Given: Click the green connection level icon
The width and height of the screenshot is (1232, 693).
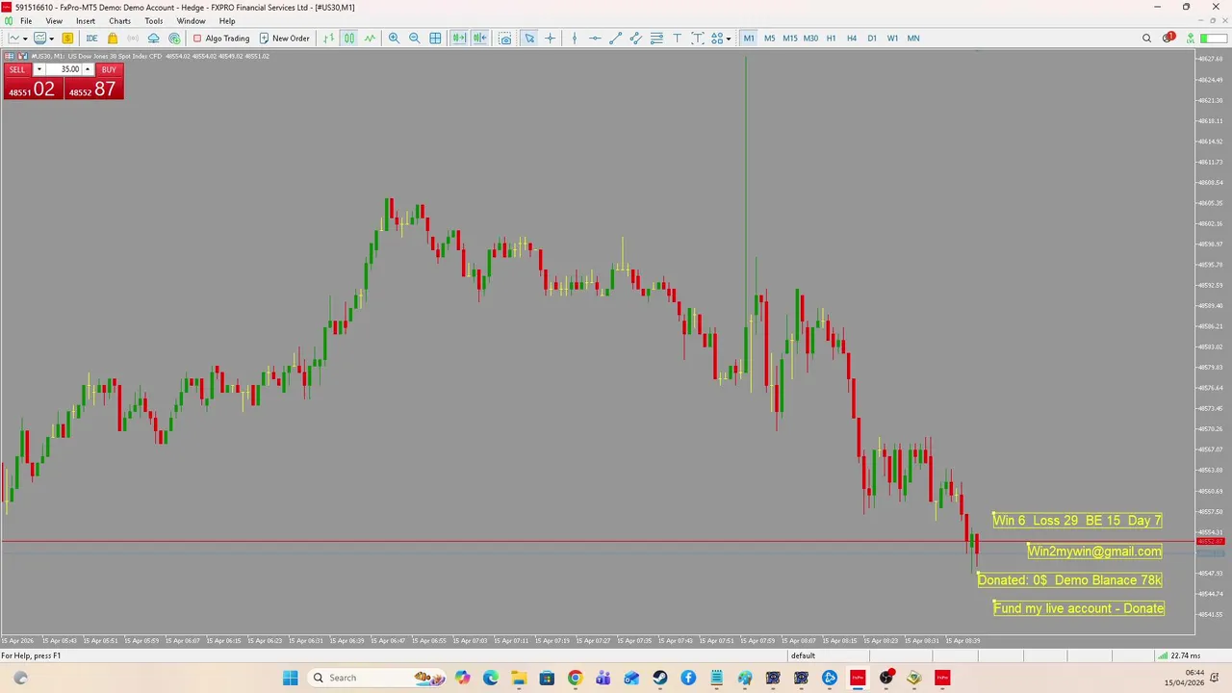Looking at the screenshot, I should 1191,38.
